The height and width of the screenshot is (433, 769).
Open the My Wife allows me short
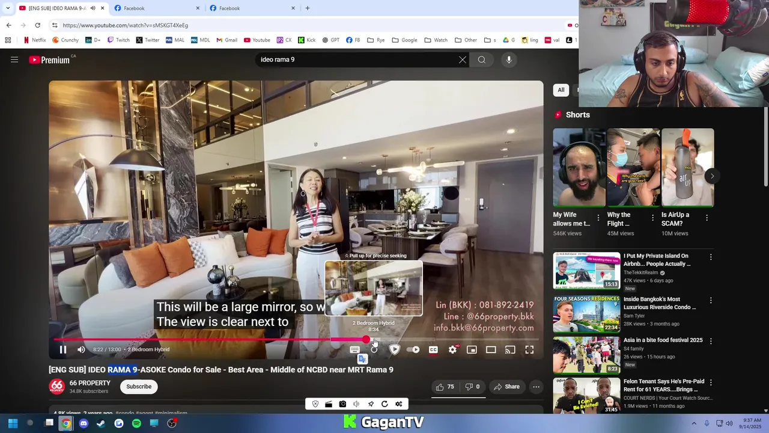579,167
